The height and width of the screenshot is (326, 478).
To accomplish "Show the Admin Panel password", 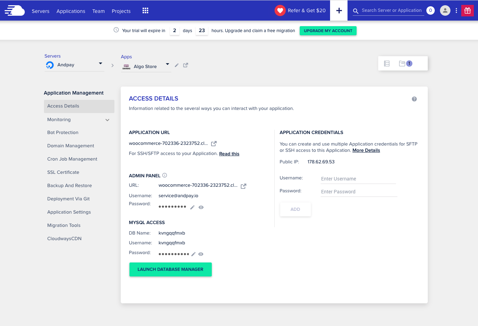I will pyautogui.click(x=201, y=207).
